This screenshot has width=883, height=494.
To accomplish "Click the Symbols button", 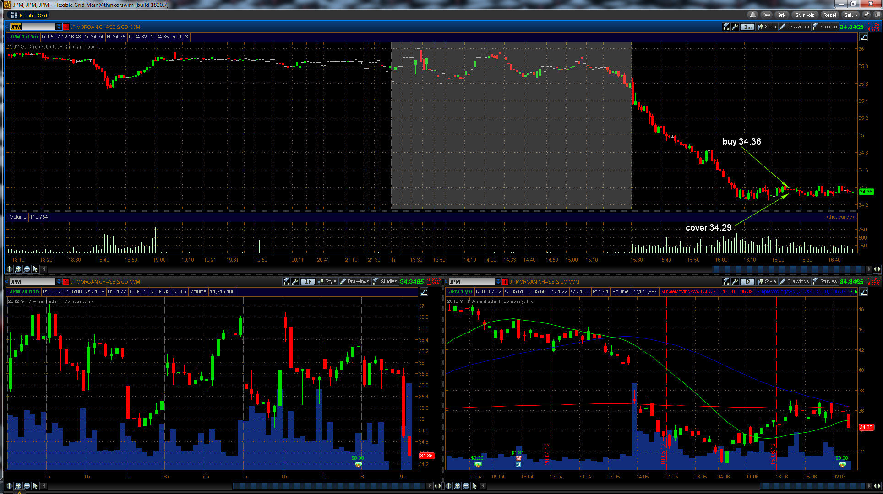I will [805, 15].
